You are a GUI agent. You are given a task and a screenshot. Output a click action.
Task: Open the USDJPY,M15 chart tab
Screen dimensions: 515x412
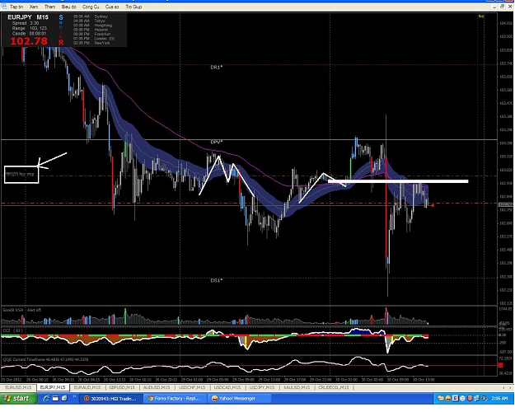[262, 387]
